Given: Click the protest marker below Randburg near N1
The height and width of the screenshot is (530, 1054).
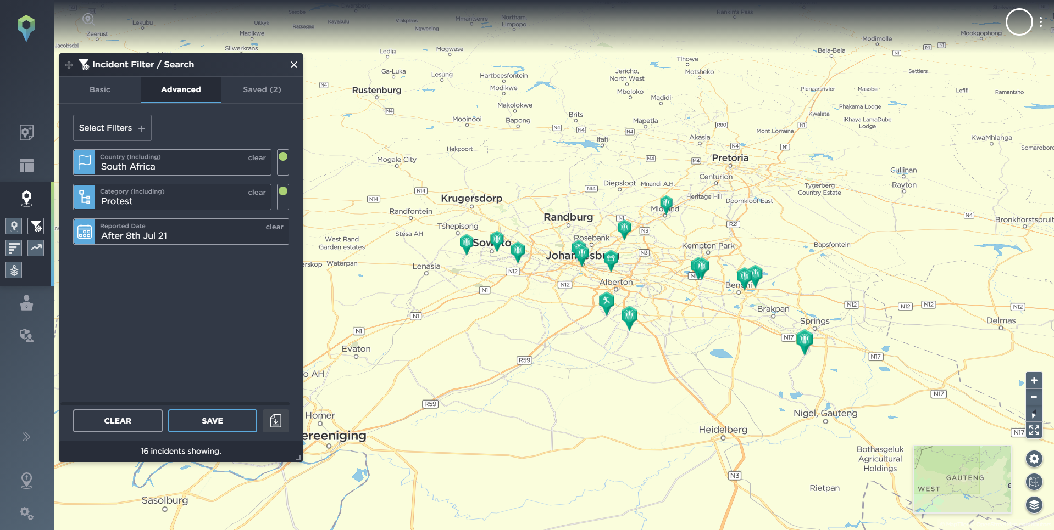Looking at the screenshot, I should point(624,229).
